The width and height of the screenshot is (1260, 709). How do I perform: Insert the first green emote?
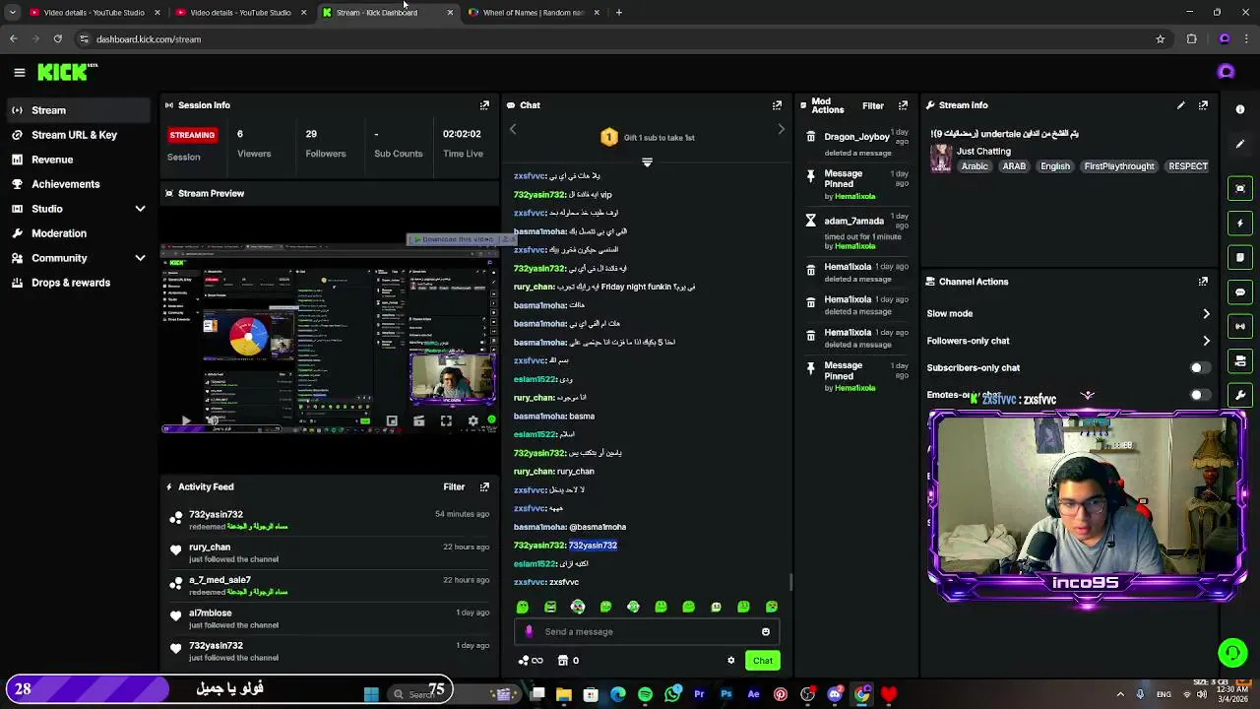523,607
